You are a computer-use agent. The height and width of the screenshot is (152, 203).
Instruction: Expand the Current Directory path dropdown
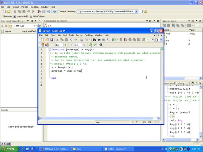136,11
